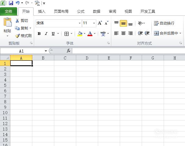Click the Redo arrow icon

point(27,3)
